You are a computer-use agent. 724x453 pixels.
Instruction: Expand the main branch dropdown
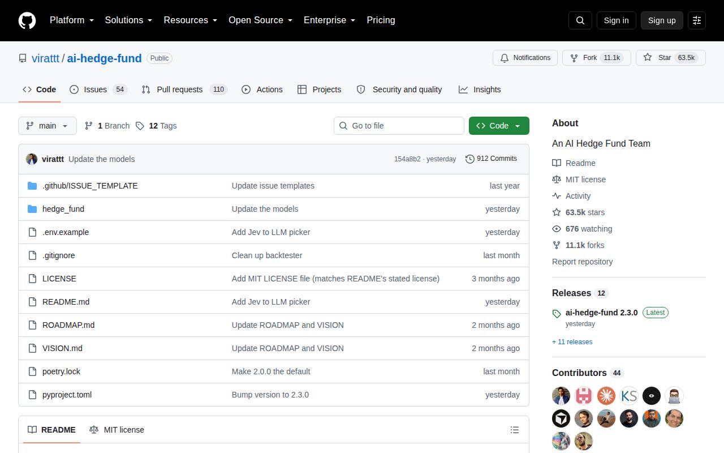pyautogui.click(x=48, y=126)
